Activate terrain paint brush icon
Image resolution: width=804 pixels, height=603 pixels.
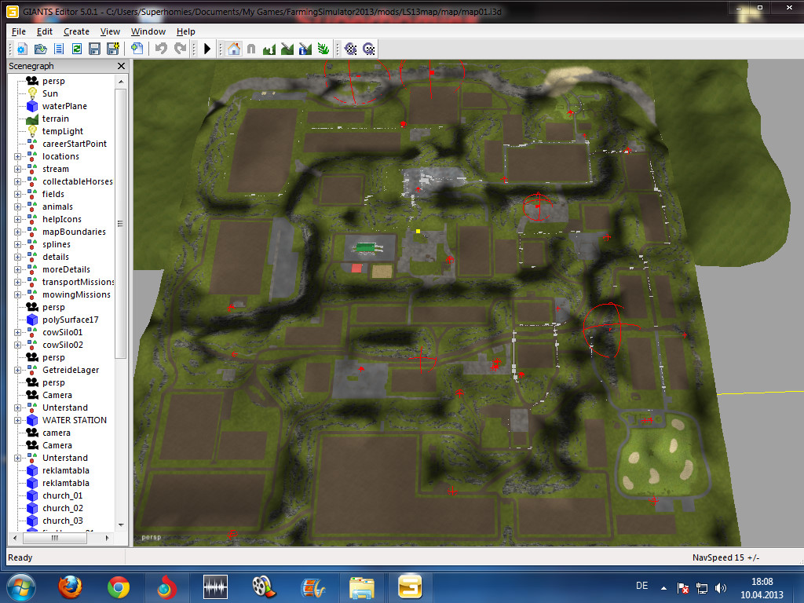tap(287, 49)
